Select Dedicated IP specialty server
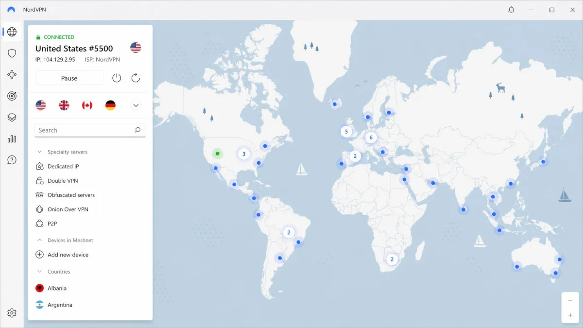The image size is (583, 328). point(63,166)
